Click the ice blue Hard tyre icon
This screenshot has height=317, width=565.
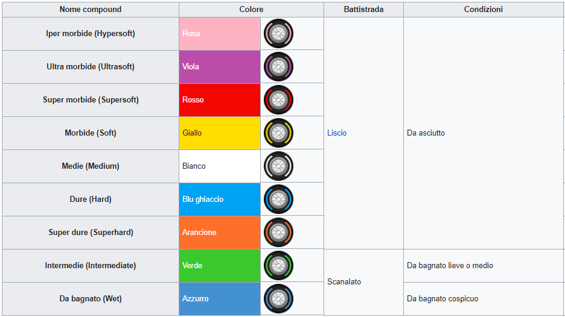click(278, 199)
